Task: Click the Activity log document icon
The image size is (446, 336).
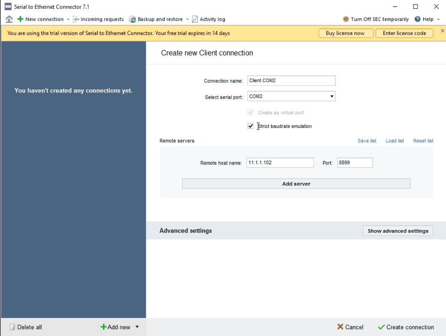Action: 195,19
